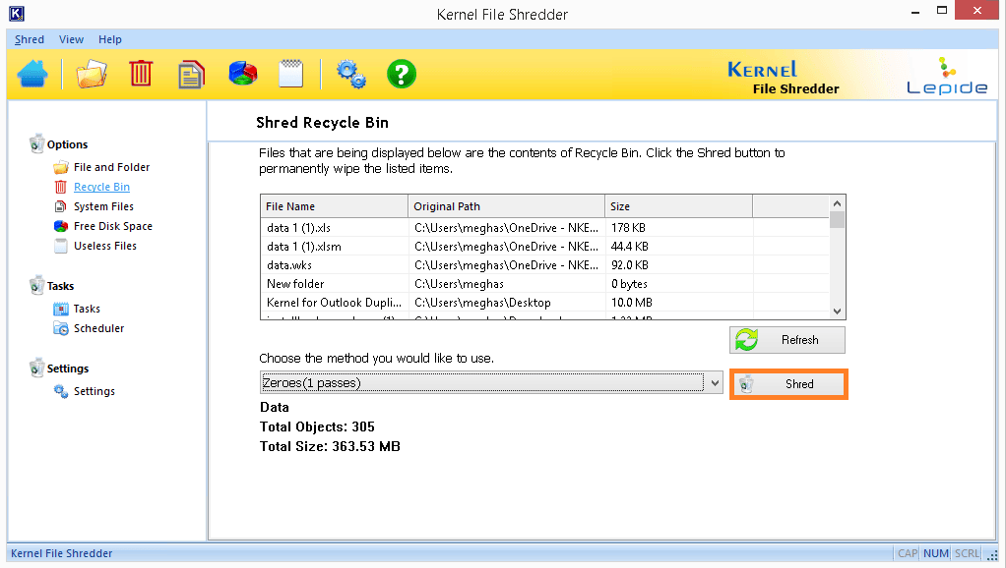Click the red Recycle Bin toolbar icon
This screenshot has width=1006, height=568.
(141, 74)
